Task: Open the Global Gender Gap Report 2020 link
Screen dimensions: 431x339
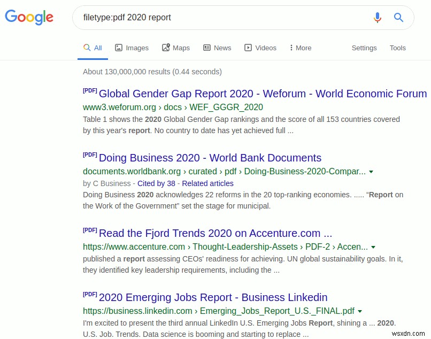Action: [x=262, y=94]
